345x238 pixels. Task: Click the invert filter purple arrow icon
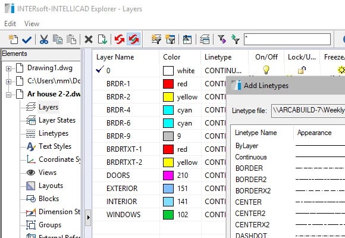coord(222,40)
